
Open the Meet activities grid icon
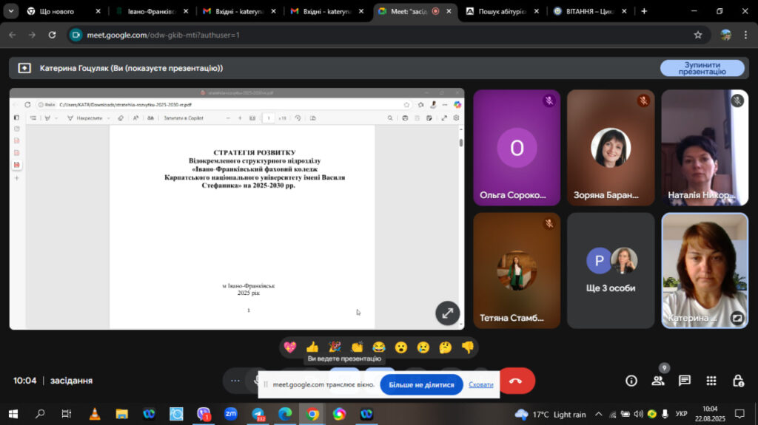[x=711, y=381]
